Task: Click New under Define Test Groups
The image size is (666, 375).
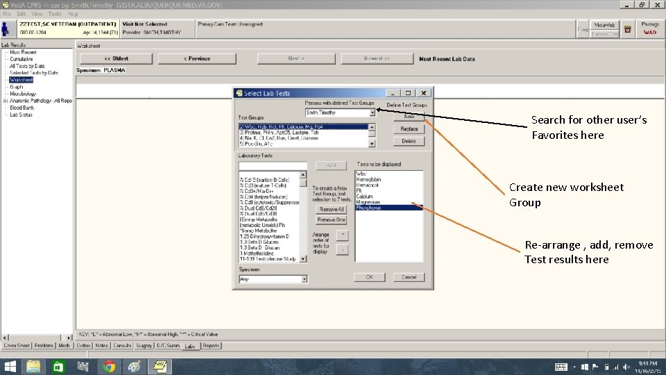Action: 409,117
